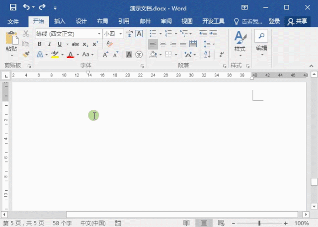Apply bullet list formatting

pos(153,33)
